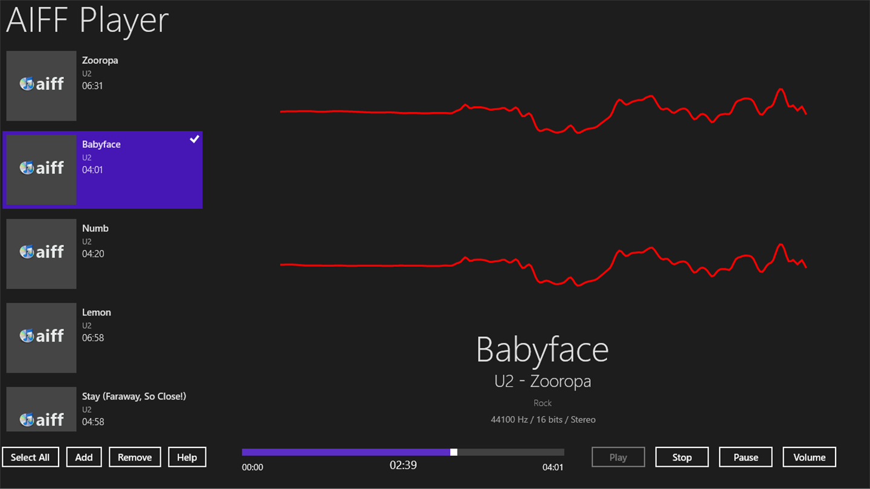Pause the Babyface playback
Screen dimensions: 870x489
tap(746, 457)
